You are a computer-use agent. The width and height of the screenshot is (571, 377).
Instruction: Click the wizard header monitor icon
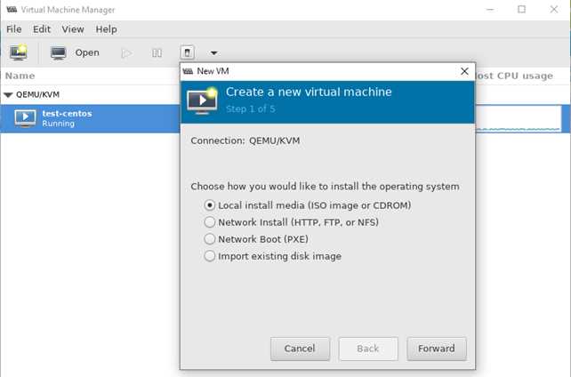202,100
